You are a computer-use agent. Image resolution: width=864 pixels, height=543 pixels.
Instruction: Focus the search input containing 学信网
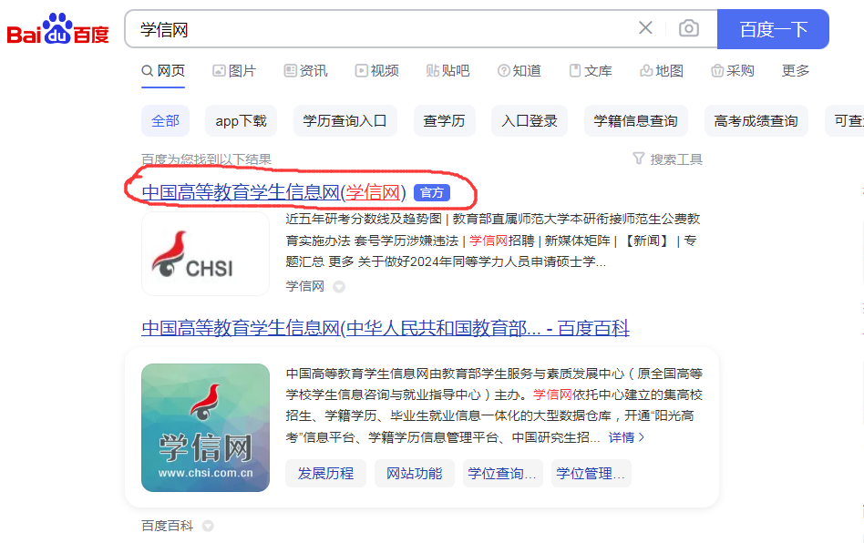pos(380,29)
